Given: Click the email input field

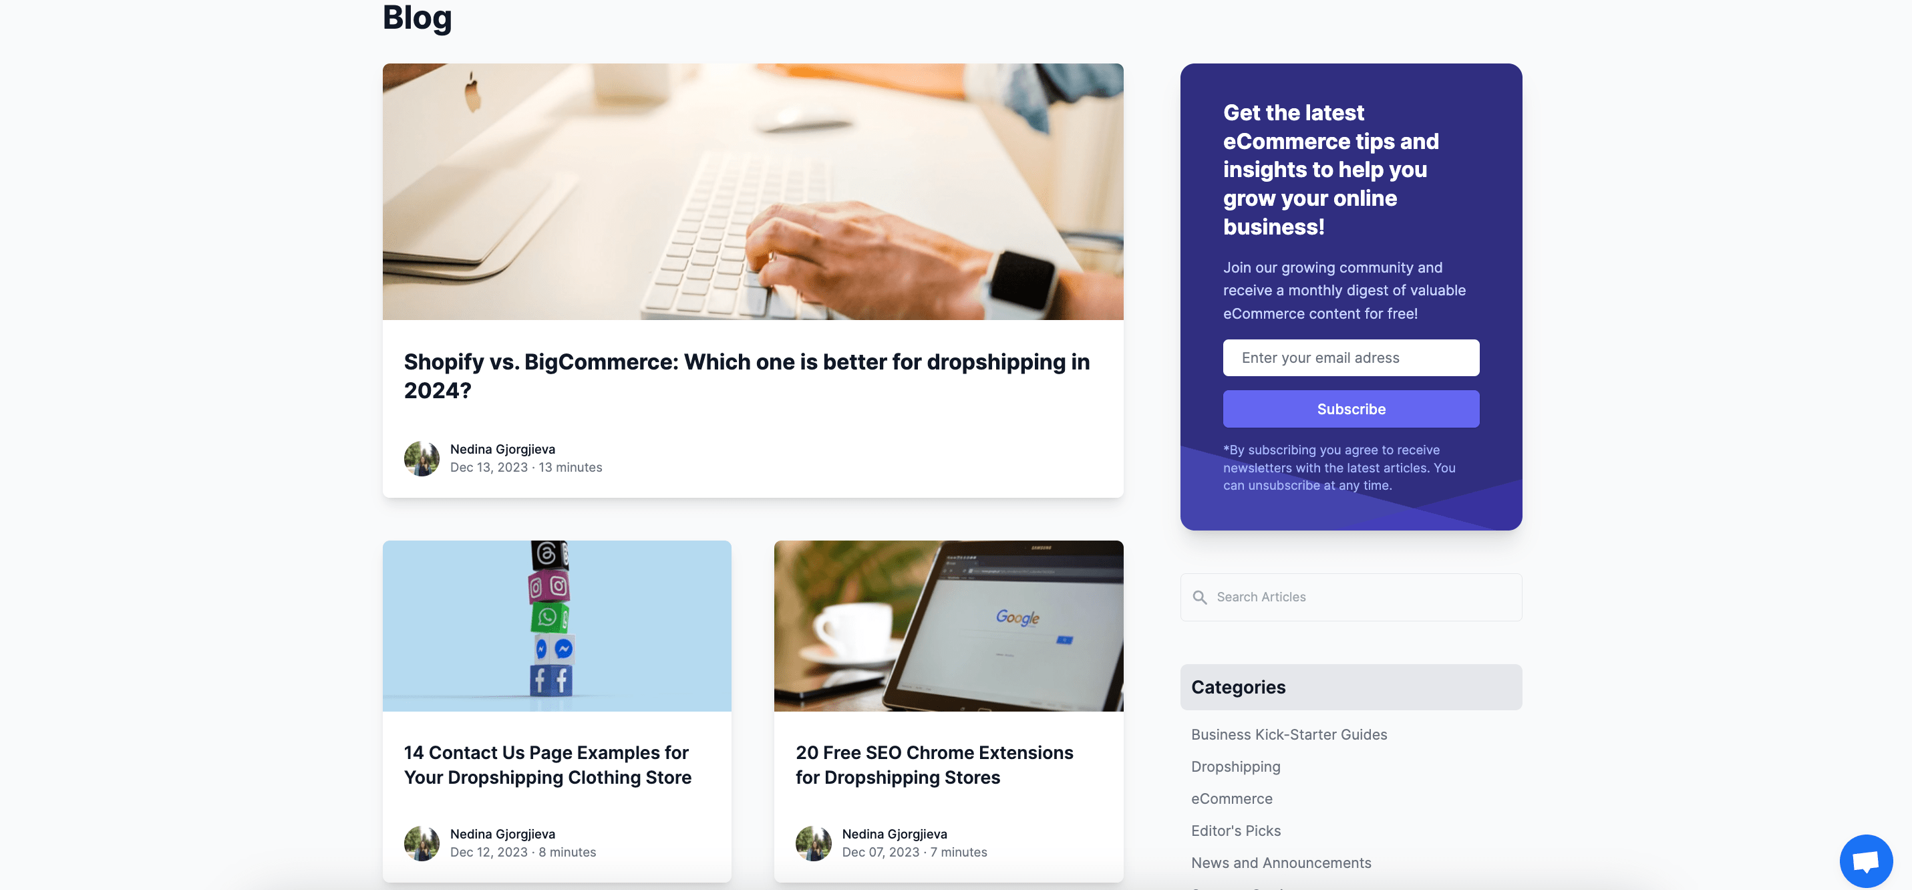Looking at the screenshot, I should (1351, 357).
